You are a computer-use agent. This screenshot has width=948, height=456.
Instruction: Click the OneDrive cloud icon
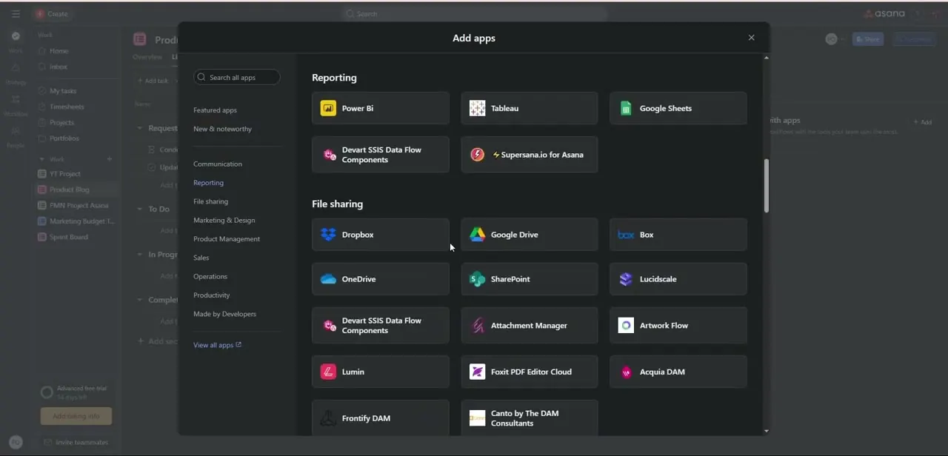pyautogui.click(x=328, y=279)
